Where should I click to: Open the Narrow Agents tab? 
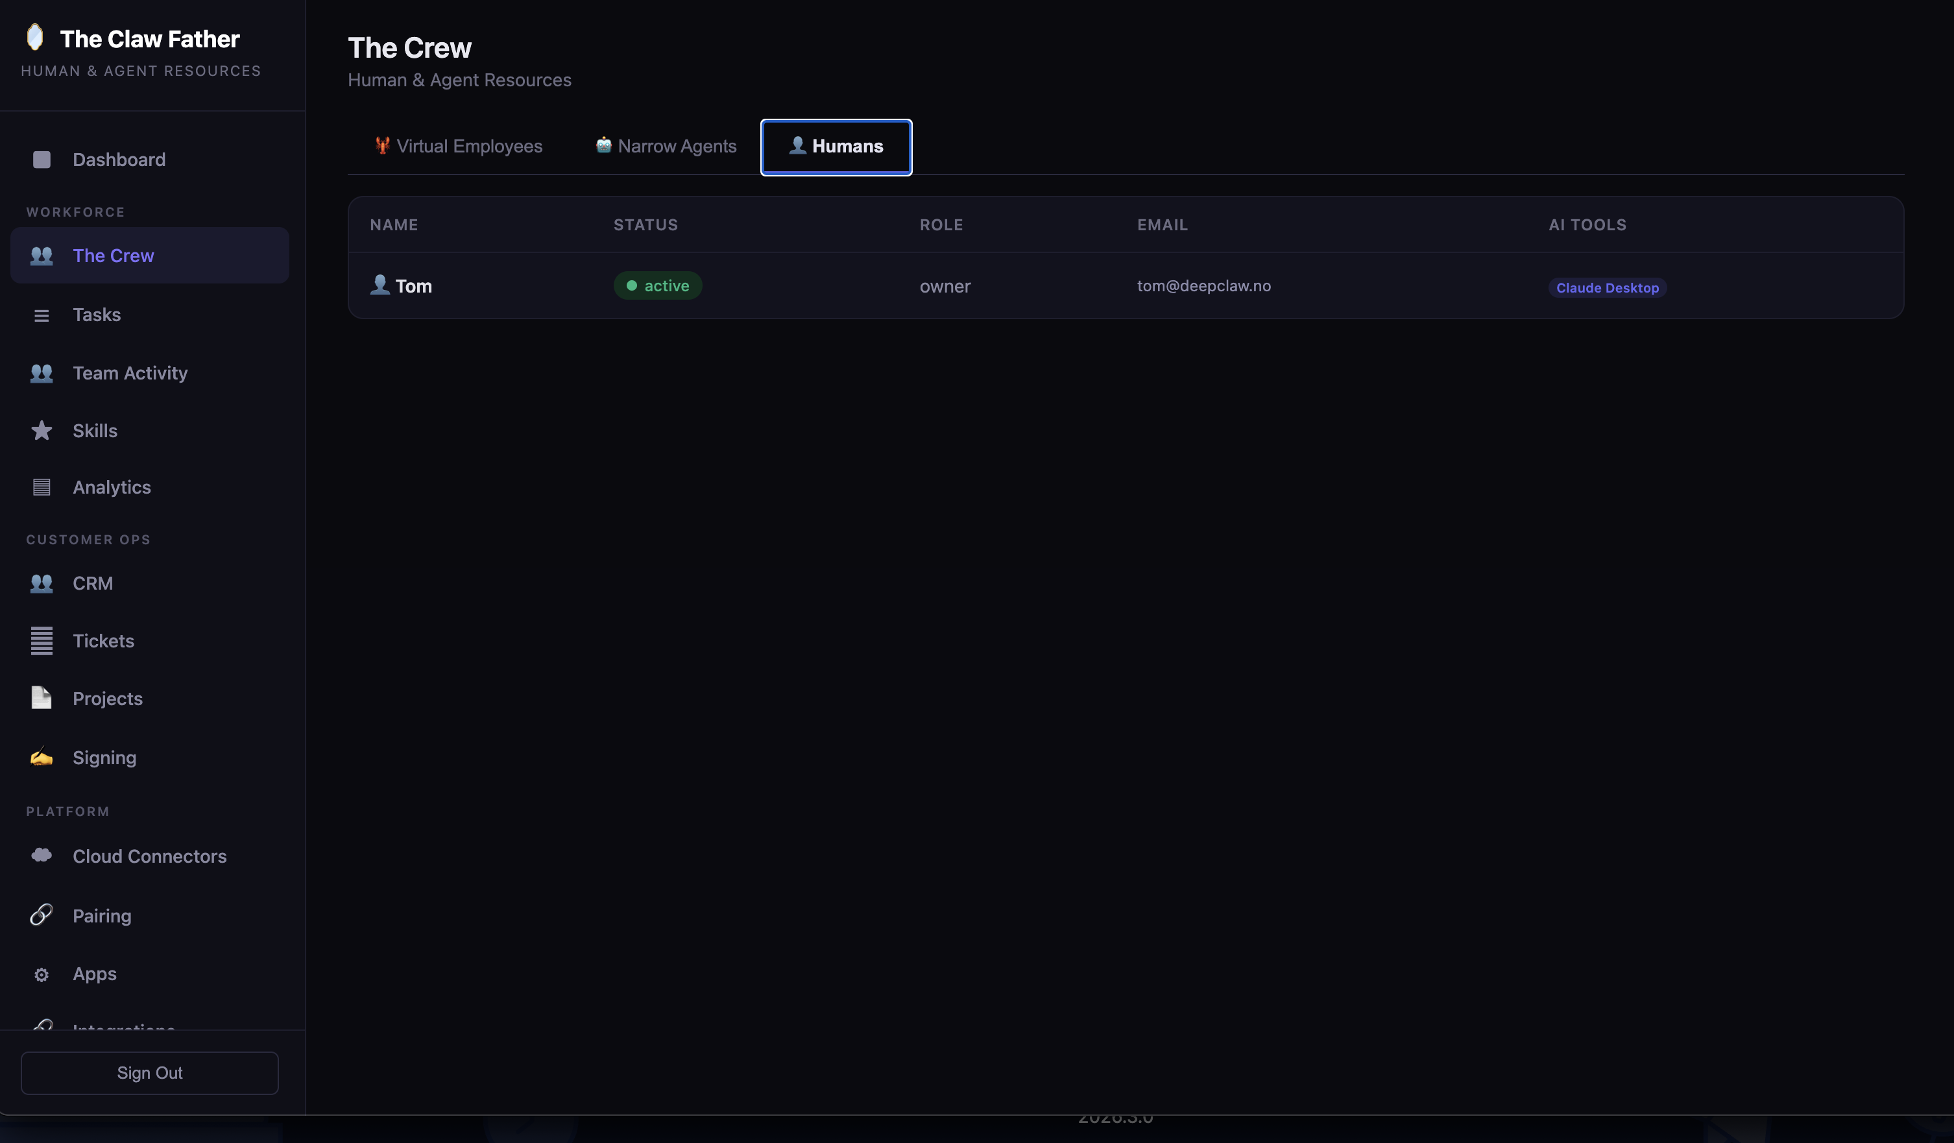[x=666, y=147]
